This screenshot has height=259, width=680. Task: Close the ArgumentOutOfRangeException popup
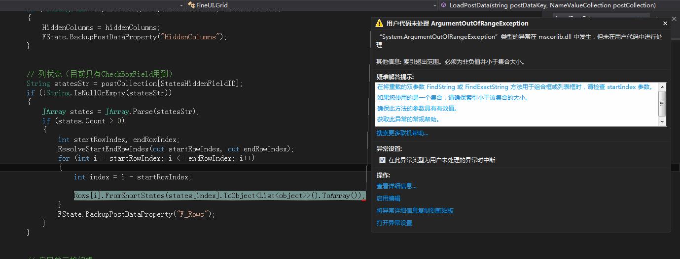(665, 23)
